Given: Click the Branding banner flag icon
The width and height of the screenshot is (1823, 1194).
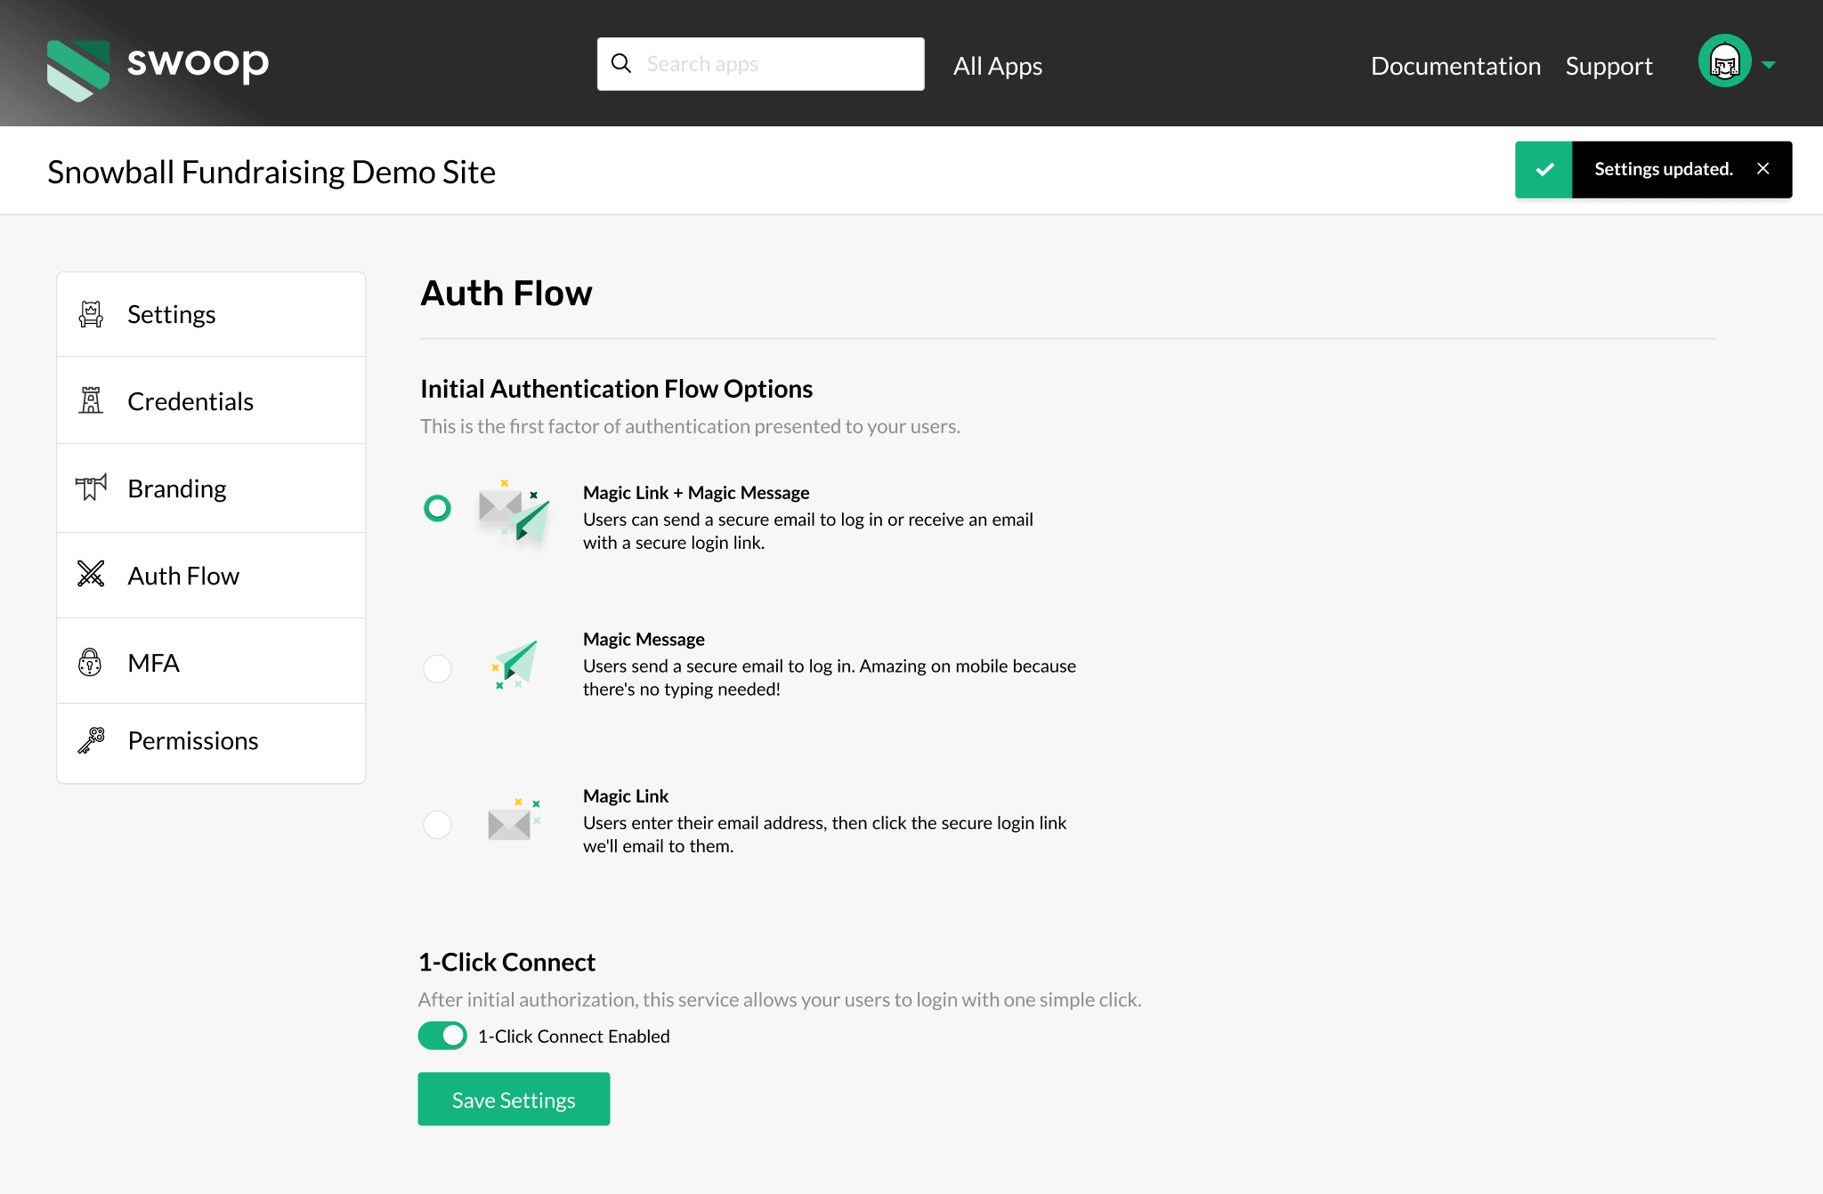Looking at the screenshot, I should click(91, 488).
